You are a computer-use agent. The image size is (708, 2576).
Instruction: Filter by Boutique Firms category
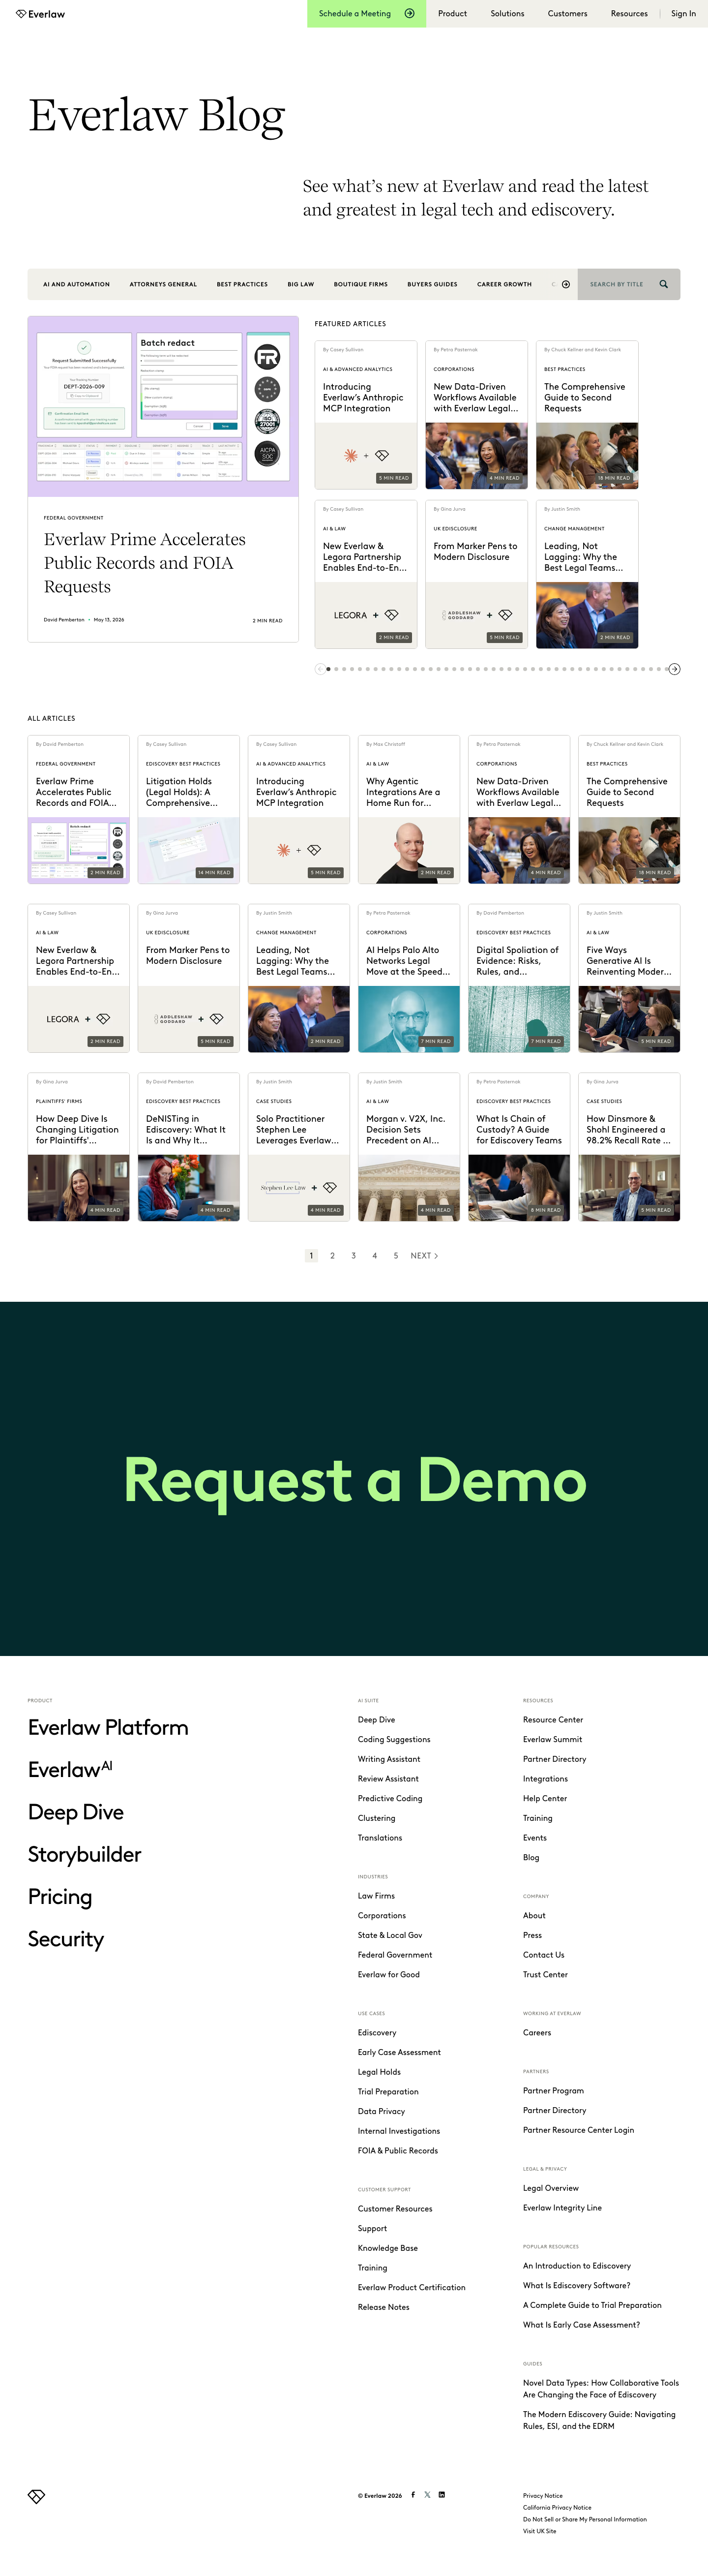[x=360, y=284]
